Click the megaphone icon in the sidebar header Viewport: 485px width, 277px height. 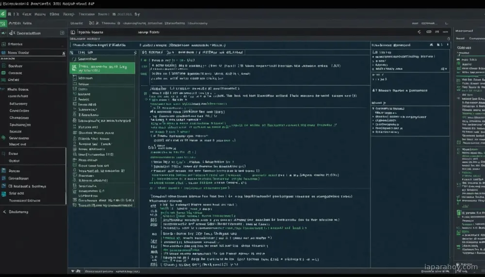[3, 33]
